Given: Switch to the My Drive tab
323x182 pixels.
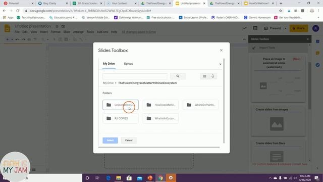Looking at the screenshot, I should pos(109,64).
